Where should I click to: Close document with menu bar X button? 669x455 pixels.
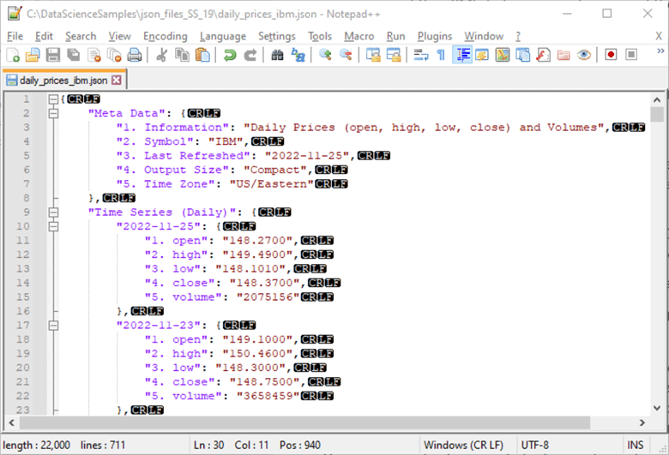click(x=659, y=37)
